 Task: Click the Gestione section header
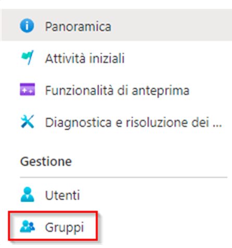point(46,162)
